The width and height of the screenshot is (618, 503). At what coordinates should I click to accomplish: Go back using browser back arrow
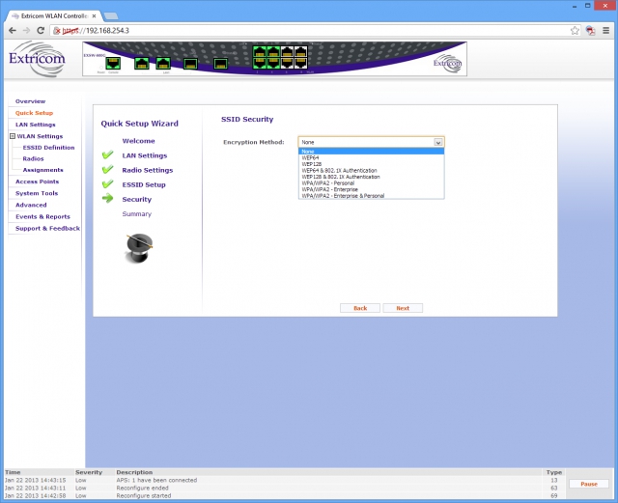click(x=13, y=30)
